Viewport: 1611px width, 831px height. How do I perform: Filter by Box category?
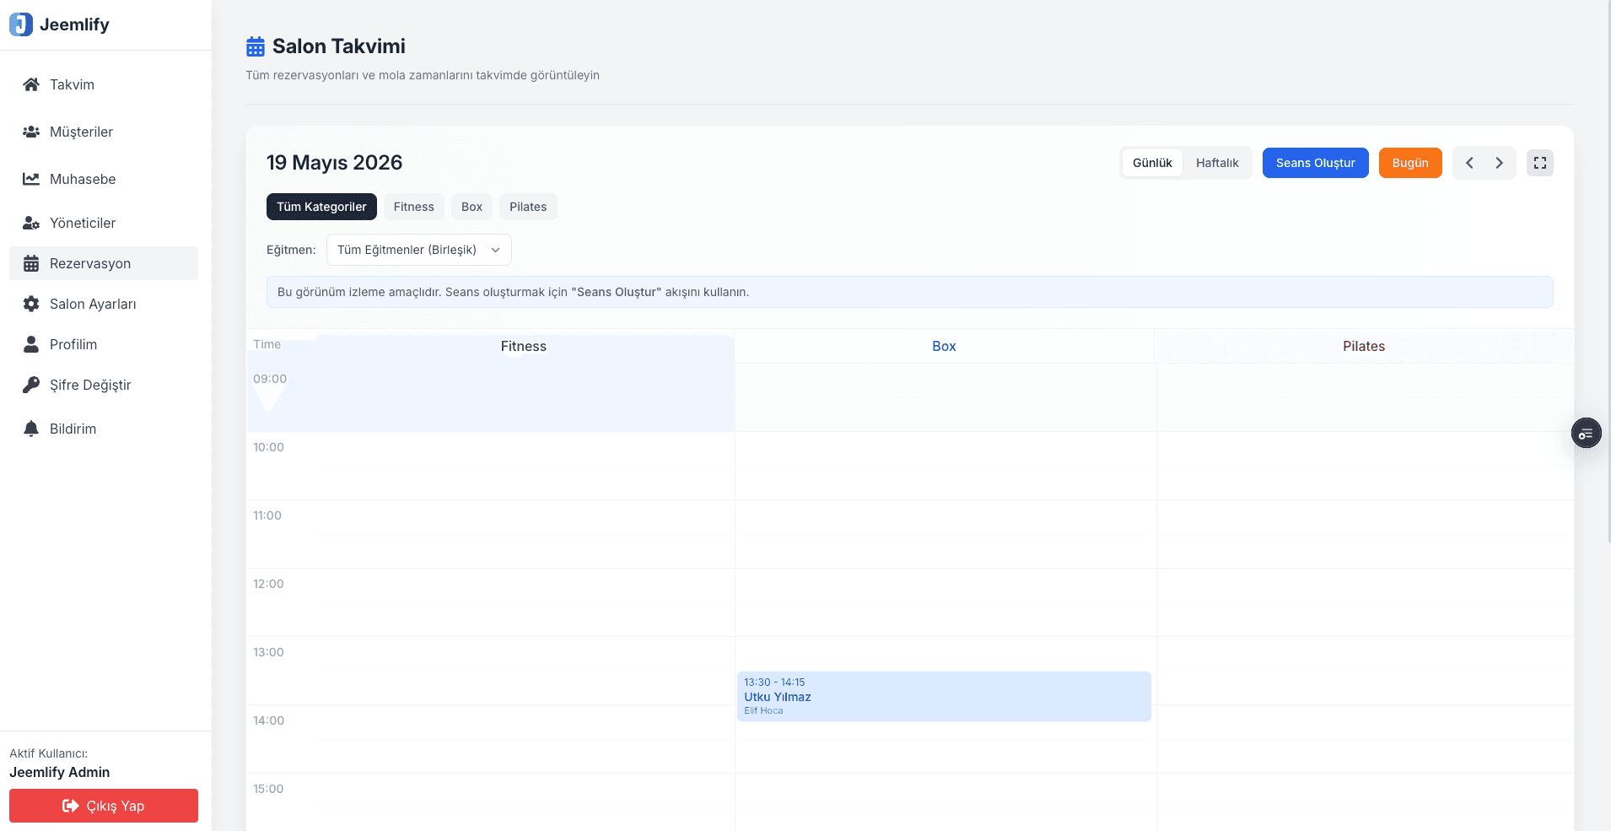click(x=471, y=207)
